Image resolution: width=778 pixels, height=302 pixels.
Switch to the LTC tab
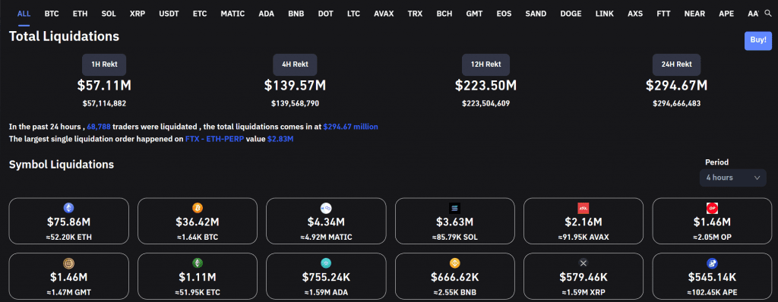click(x=354, y=14)
